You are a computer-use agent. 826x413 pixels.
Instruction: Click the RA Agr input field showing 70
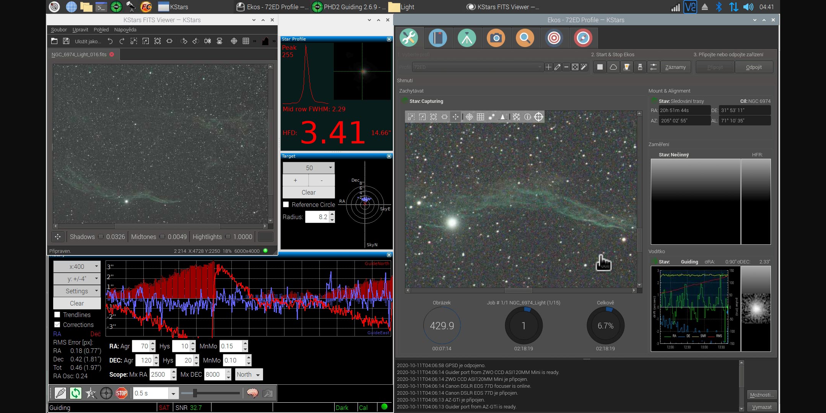(141, 346)
